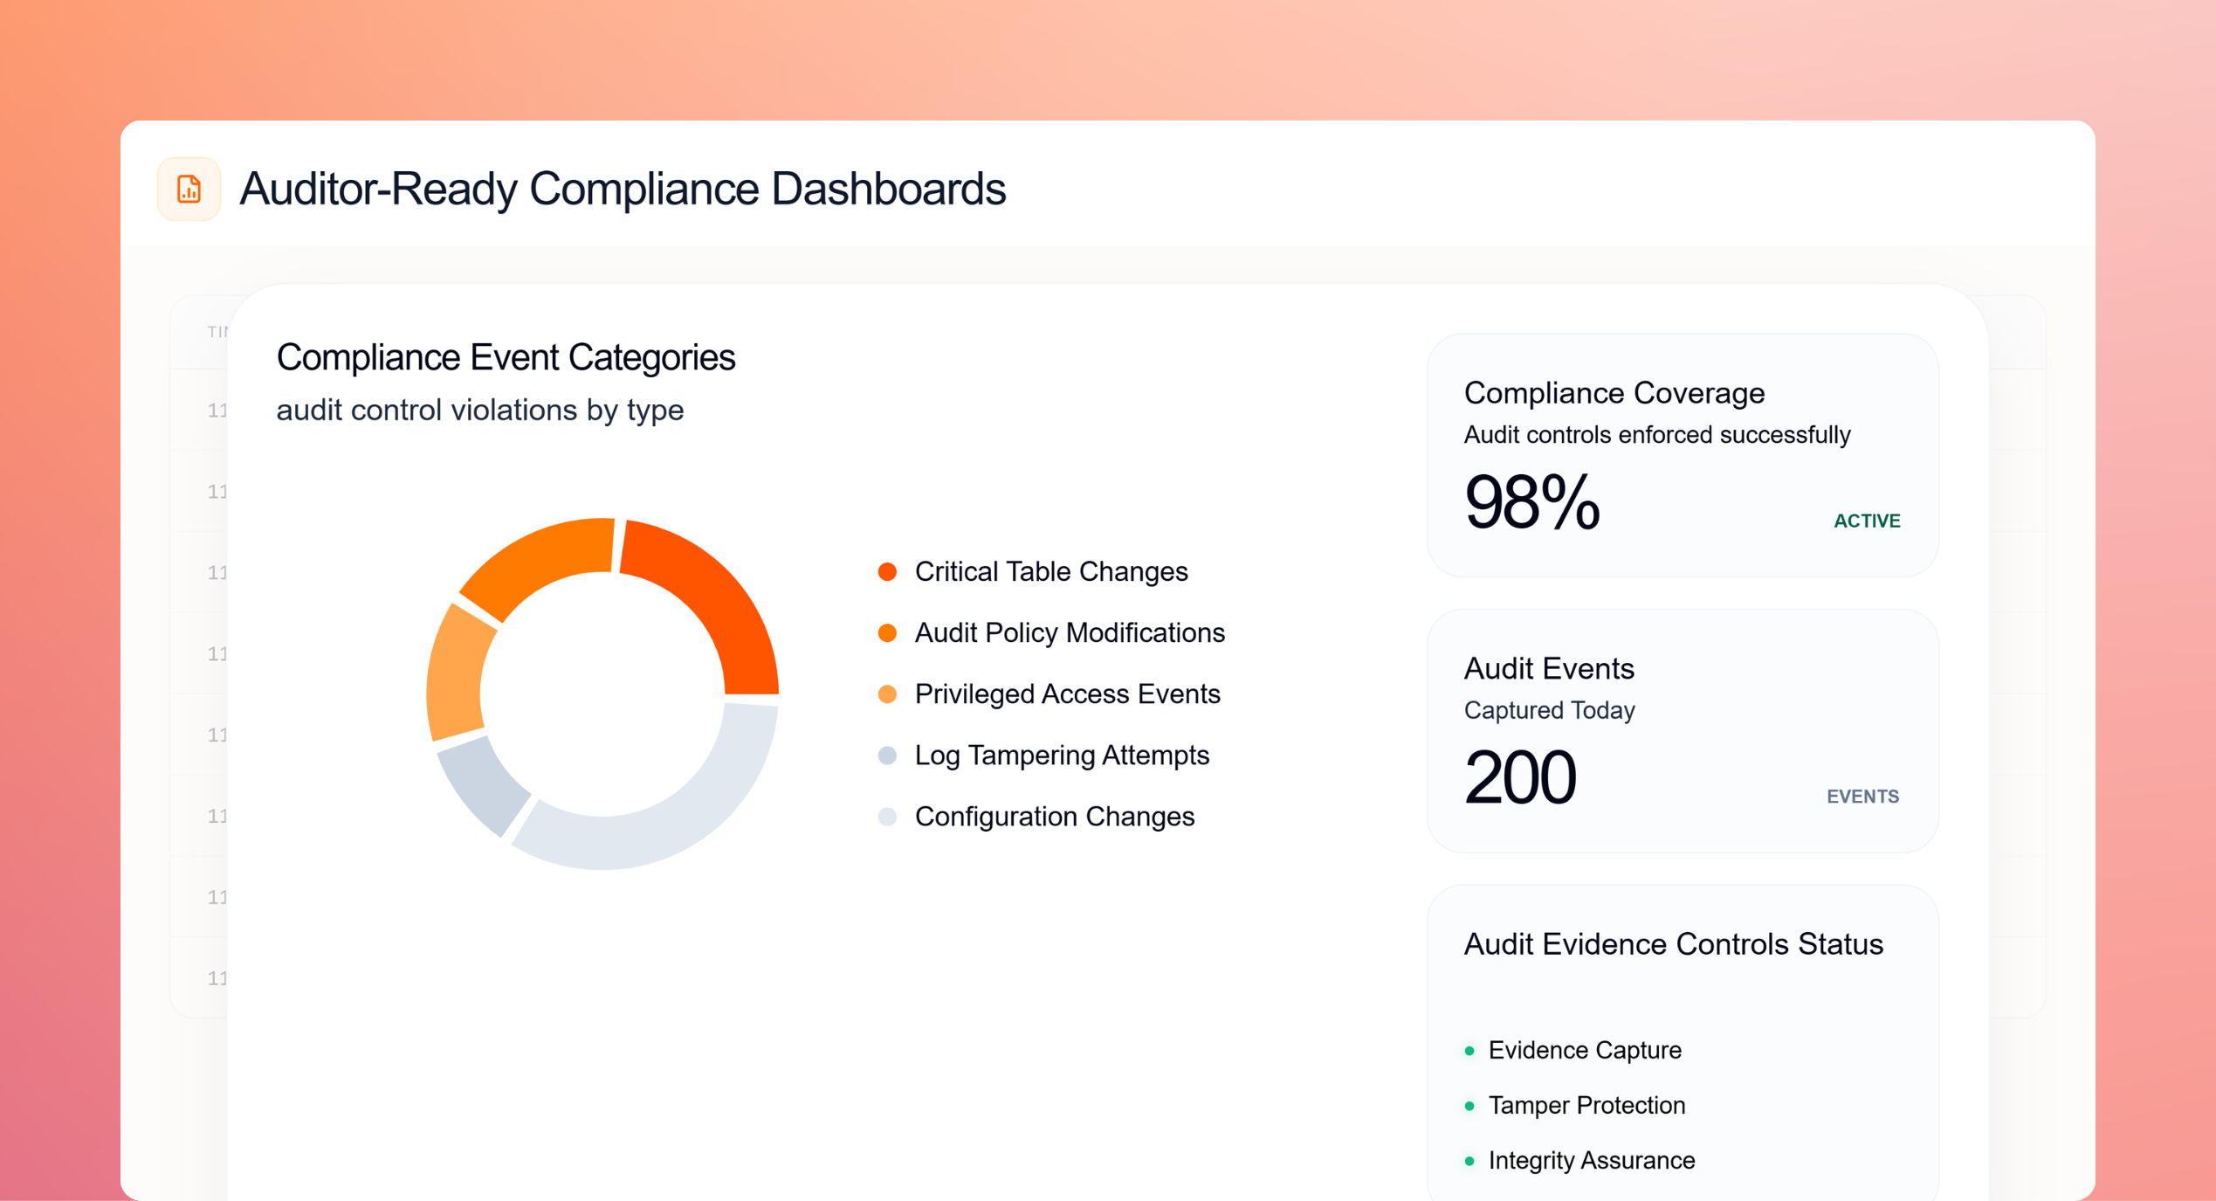Click the Audit Events card heading
Image resolution: width=2216 pixels, height=1201 pixels.
1549,669
